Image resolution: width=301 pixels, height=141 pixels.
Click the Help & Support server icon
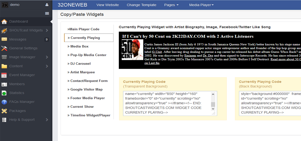point(4,120)
